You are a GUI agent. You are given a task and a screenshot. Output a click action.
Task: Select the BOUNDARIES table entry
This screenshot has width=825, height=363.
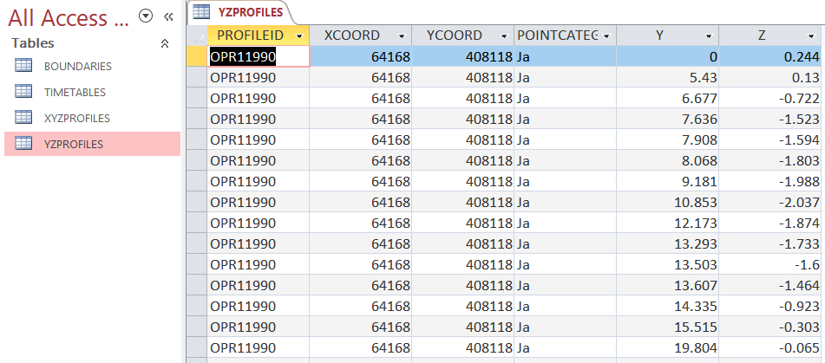tap(77, 66)
